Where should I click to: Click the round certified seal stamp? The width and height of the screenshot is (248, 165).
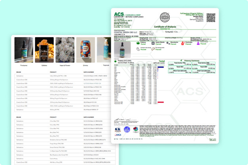[165, 17]
